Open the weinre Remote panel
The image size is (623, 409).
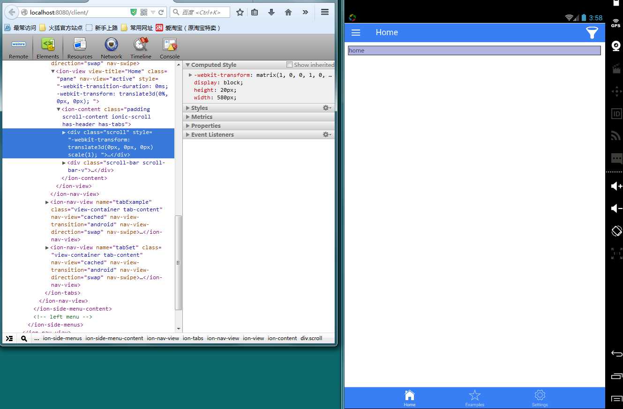pyautogui.click(x=19, y=48)
